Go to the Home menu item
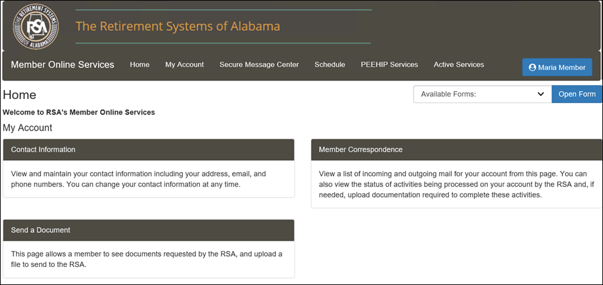 139,64
